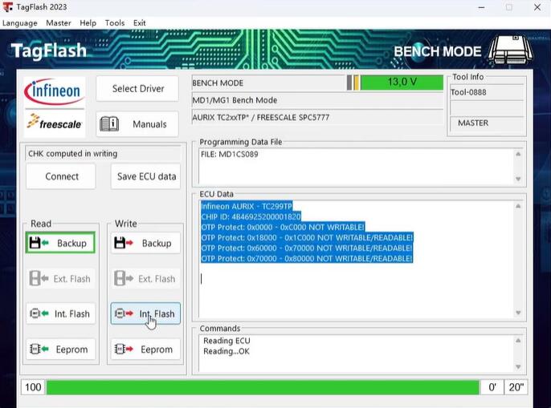Click the 100 percent progress value
The width and height of the screenshot is (551, 408).
click(x=33, y=387)
